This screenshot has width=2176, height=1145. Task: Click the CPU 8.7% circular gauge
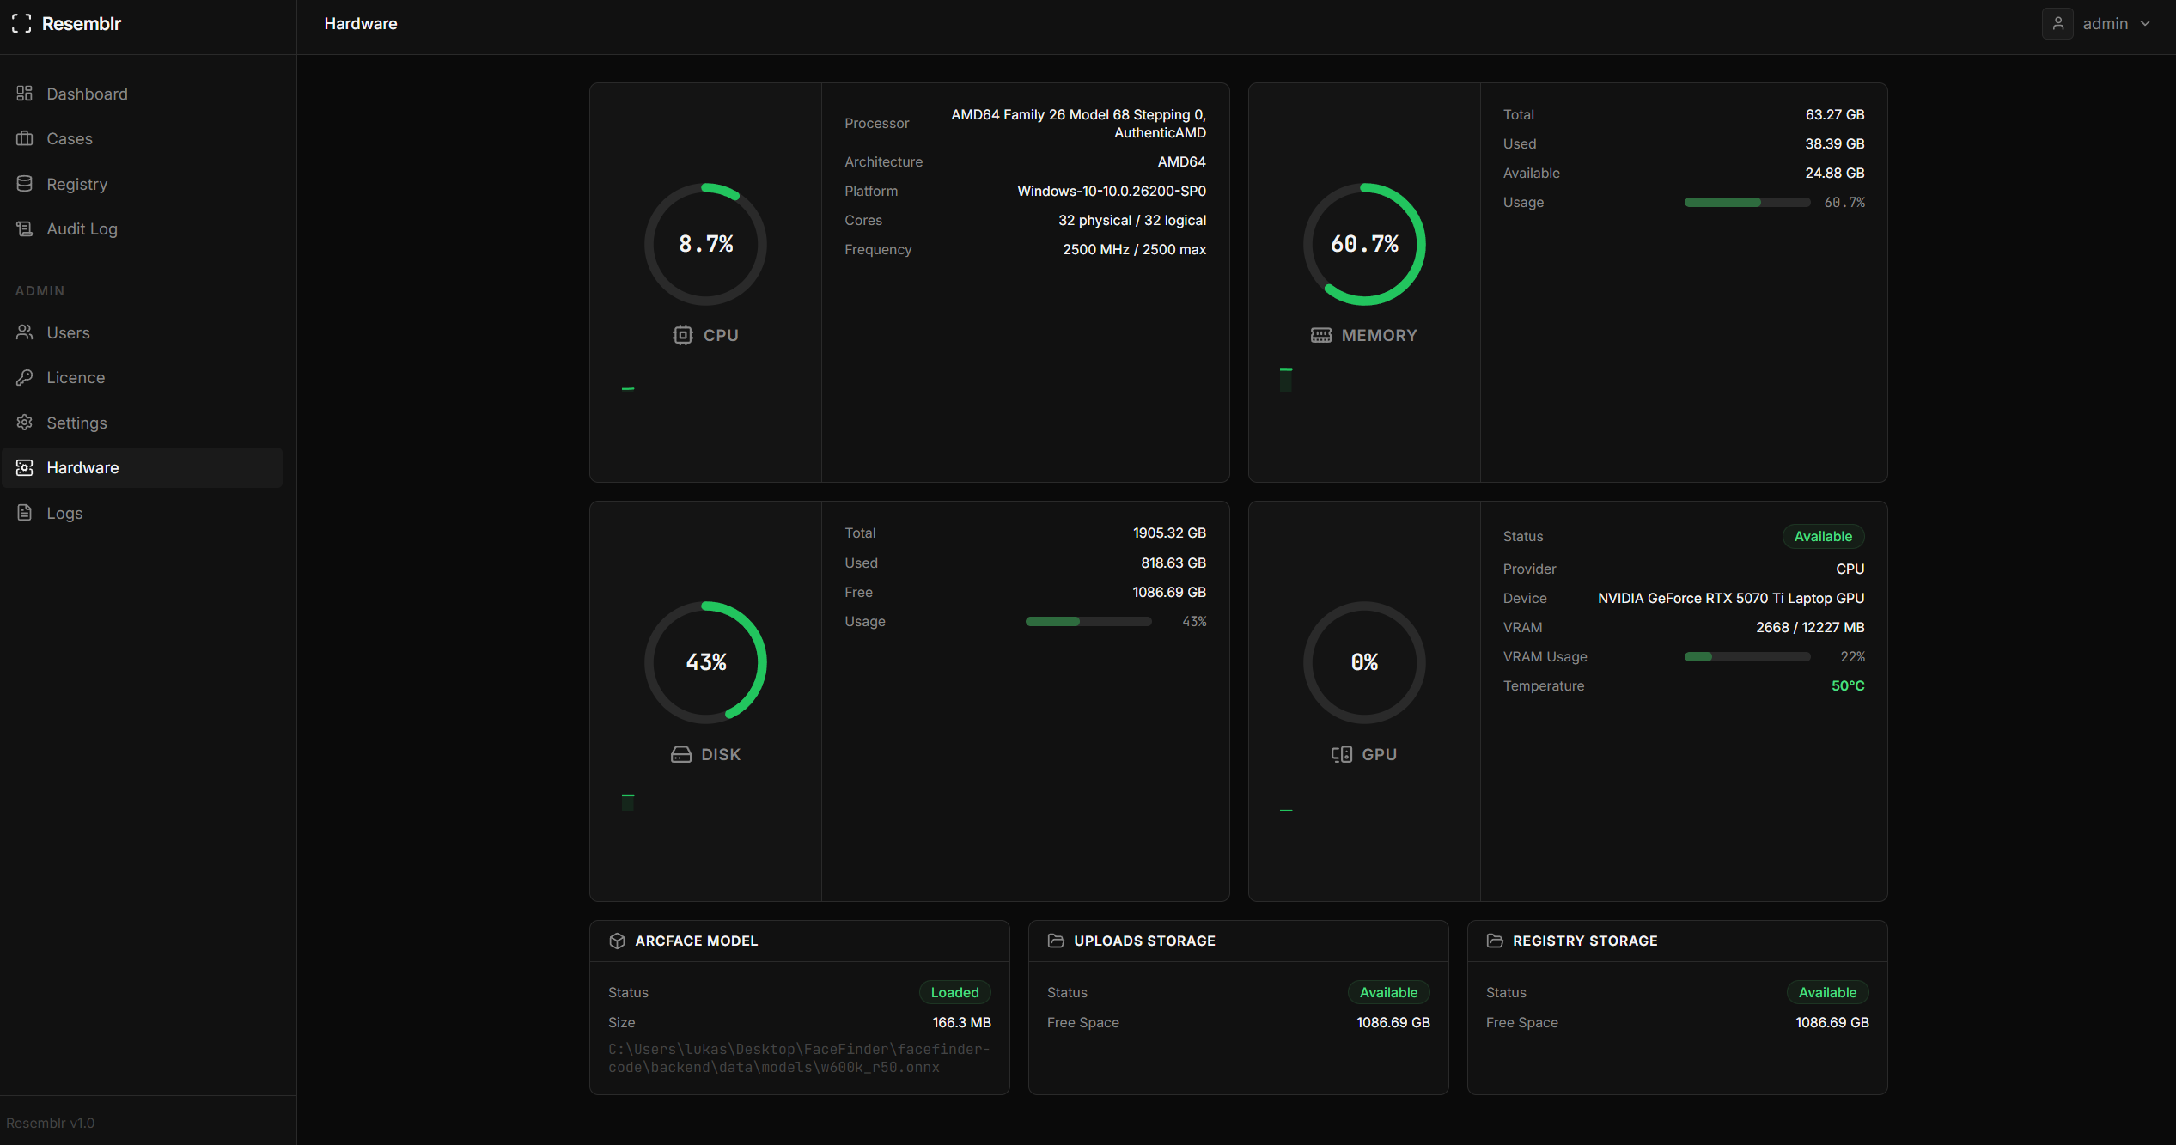[705, 244]
